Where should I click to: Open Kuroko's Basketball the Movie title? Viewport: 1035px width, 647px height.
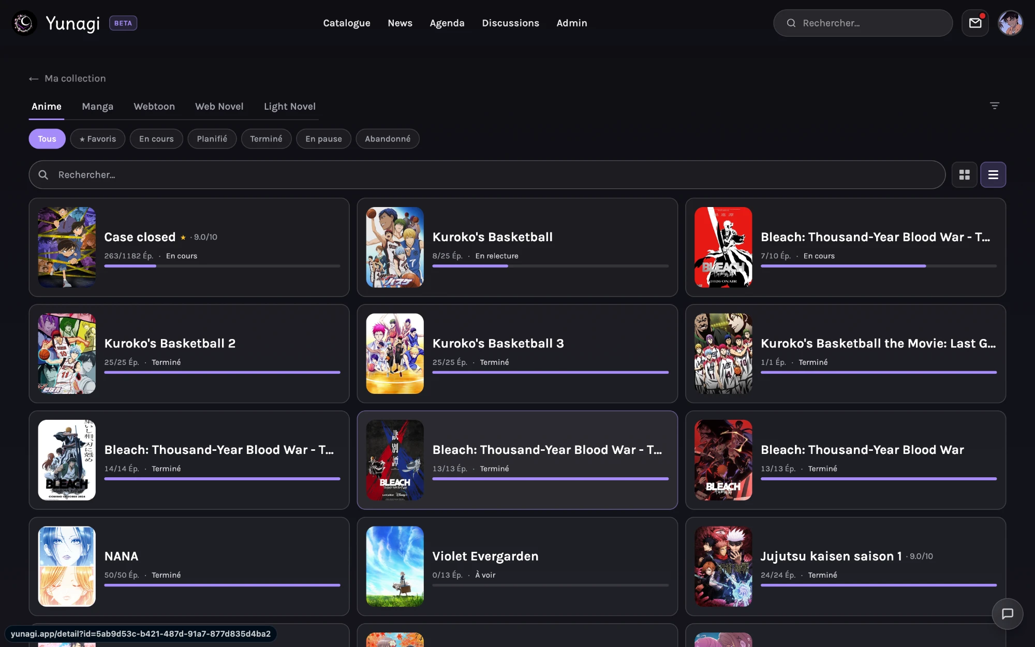[878, 344]
